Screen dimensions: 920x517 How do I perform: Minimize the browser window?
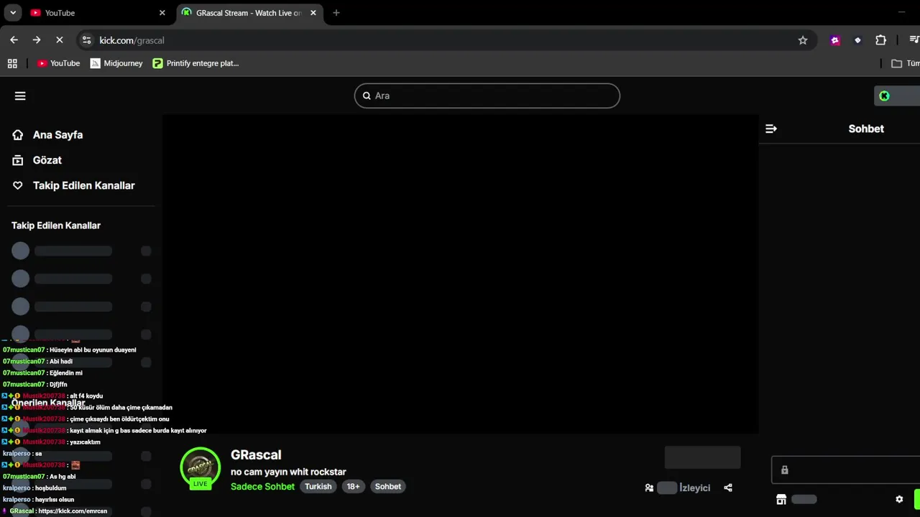click(901, 13)
